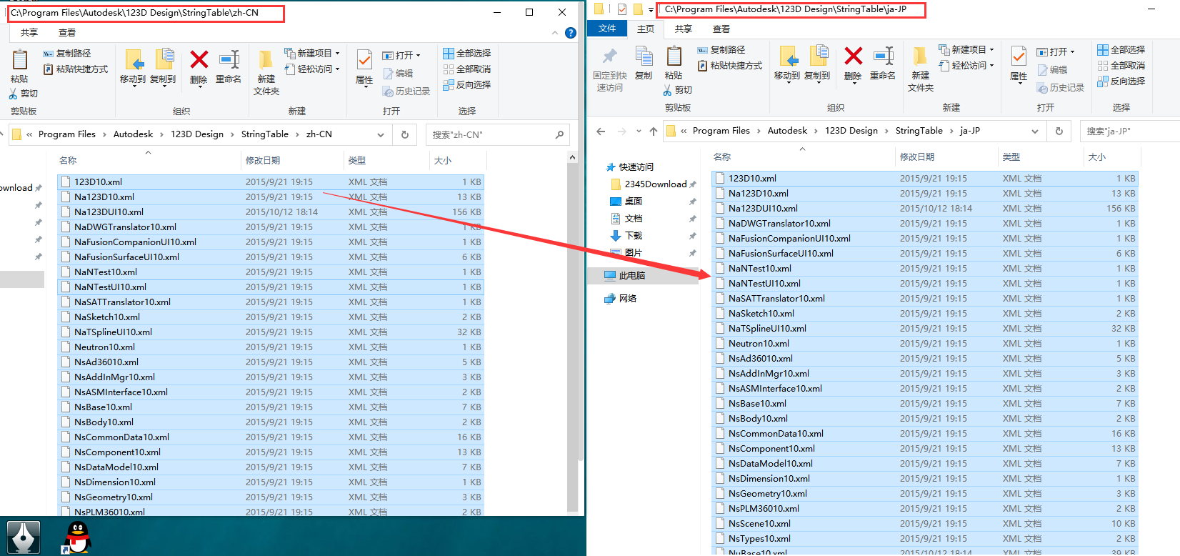Click Move to (移动到) in ja-JP window

[x=787, y=64]
